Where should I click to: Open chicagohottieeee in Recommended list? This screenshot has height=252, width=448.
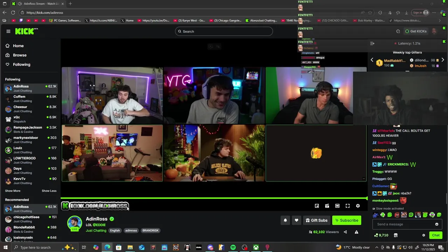click(31, 219)
